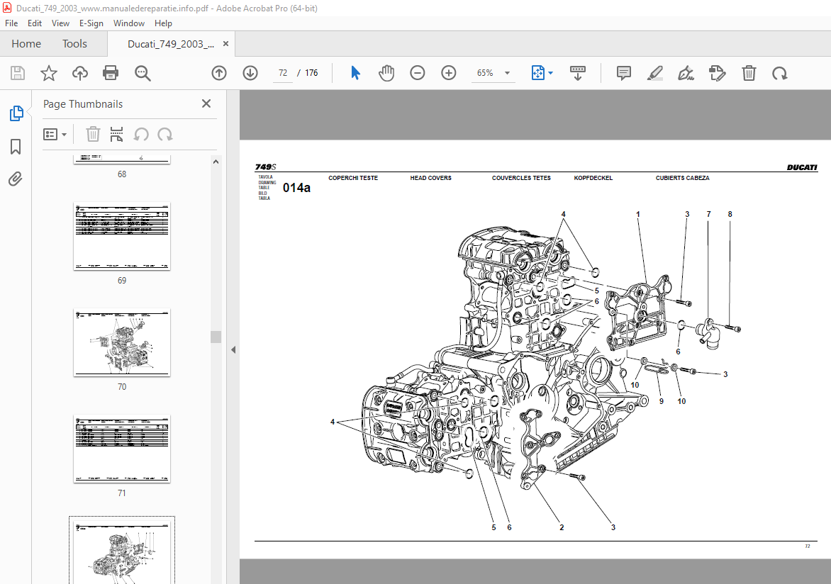Screen dimensions: 831x584
Task: Click the COUVERCLES TETES heading text
Action: click(521, 178)
